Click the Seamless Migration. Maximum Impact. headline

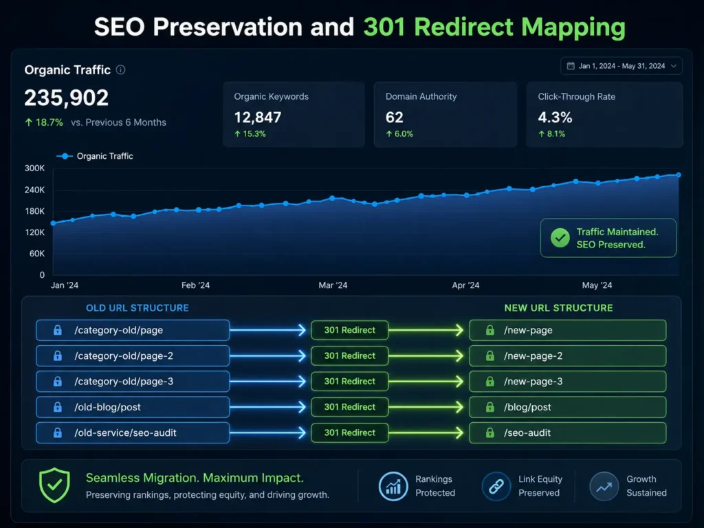pos(195,478)
